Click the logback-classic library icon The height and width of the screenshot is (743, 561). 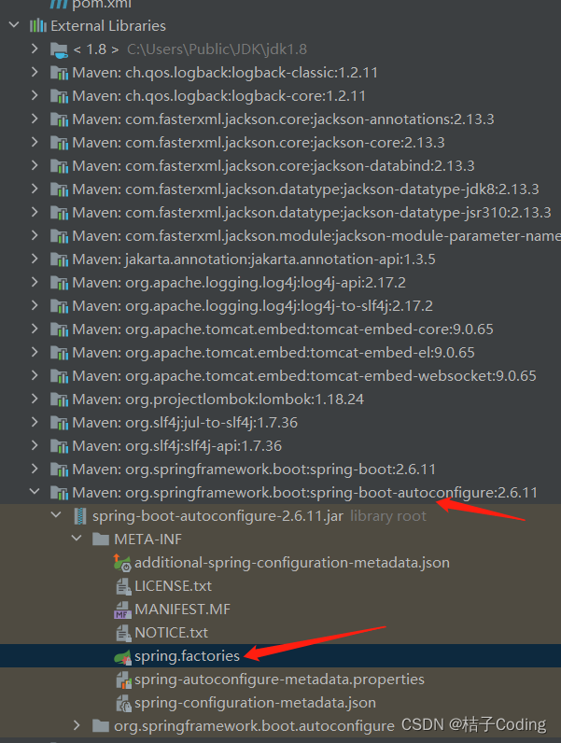pos(59,73)
